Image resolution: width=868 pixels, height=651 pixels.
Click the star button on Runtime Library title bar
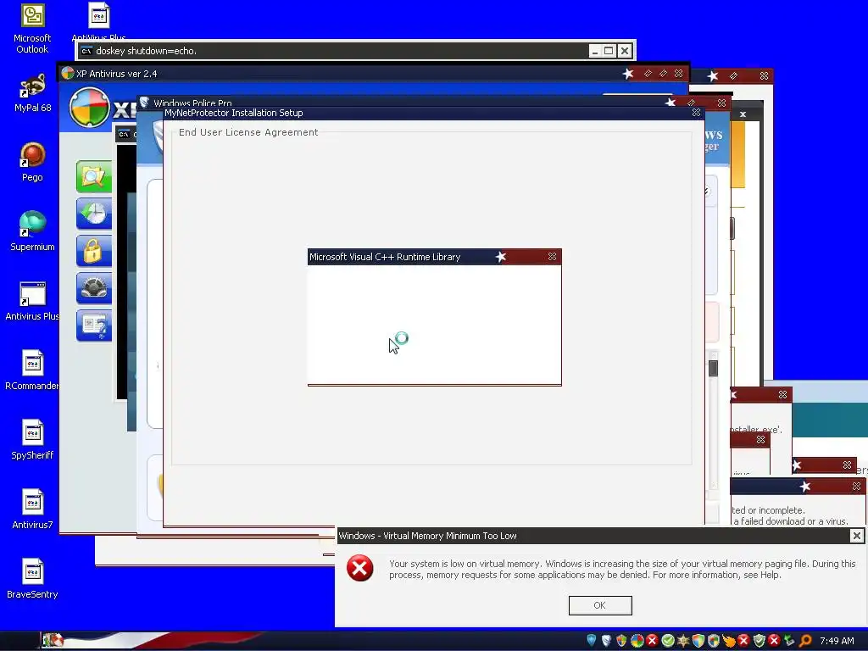point(501,256)
